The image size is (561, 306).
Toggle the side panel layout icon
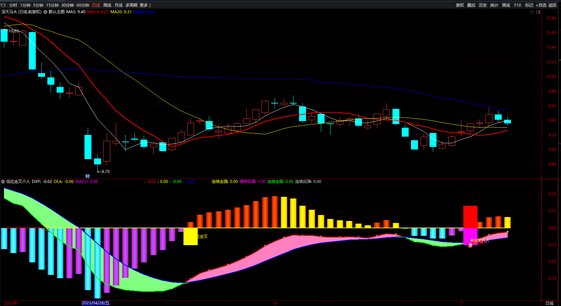[x=538, y=12]
